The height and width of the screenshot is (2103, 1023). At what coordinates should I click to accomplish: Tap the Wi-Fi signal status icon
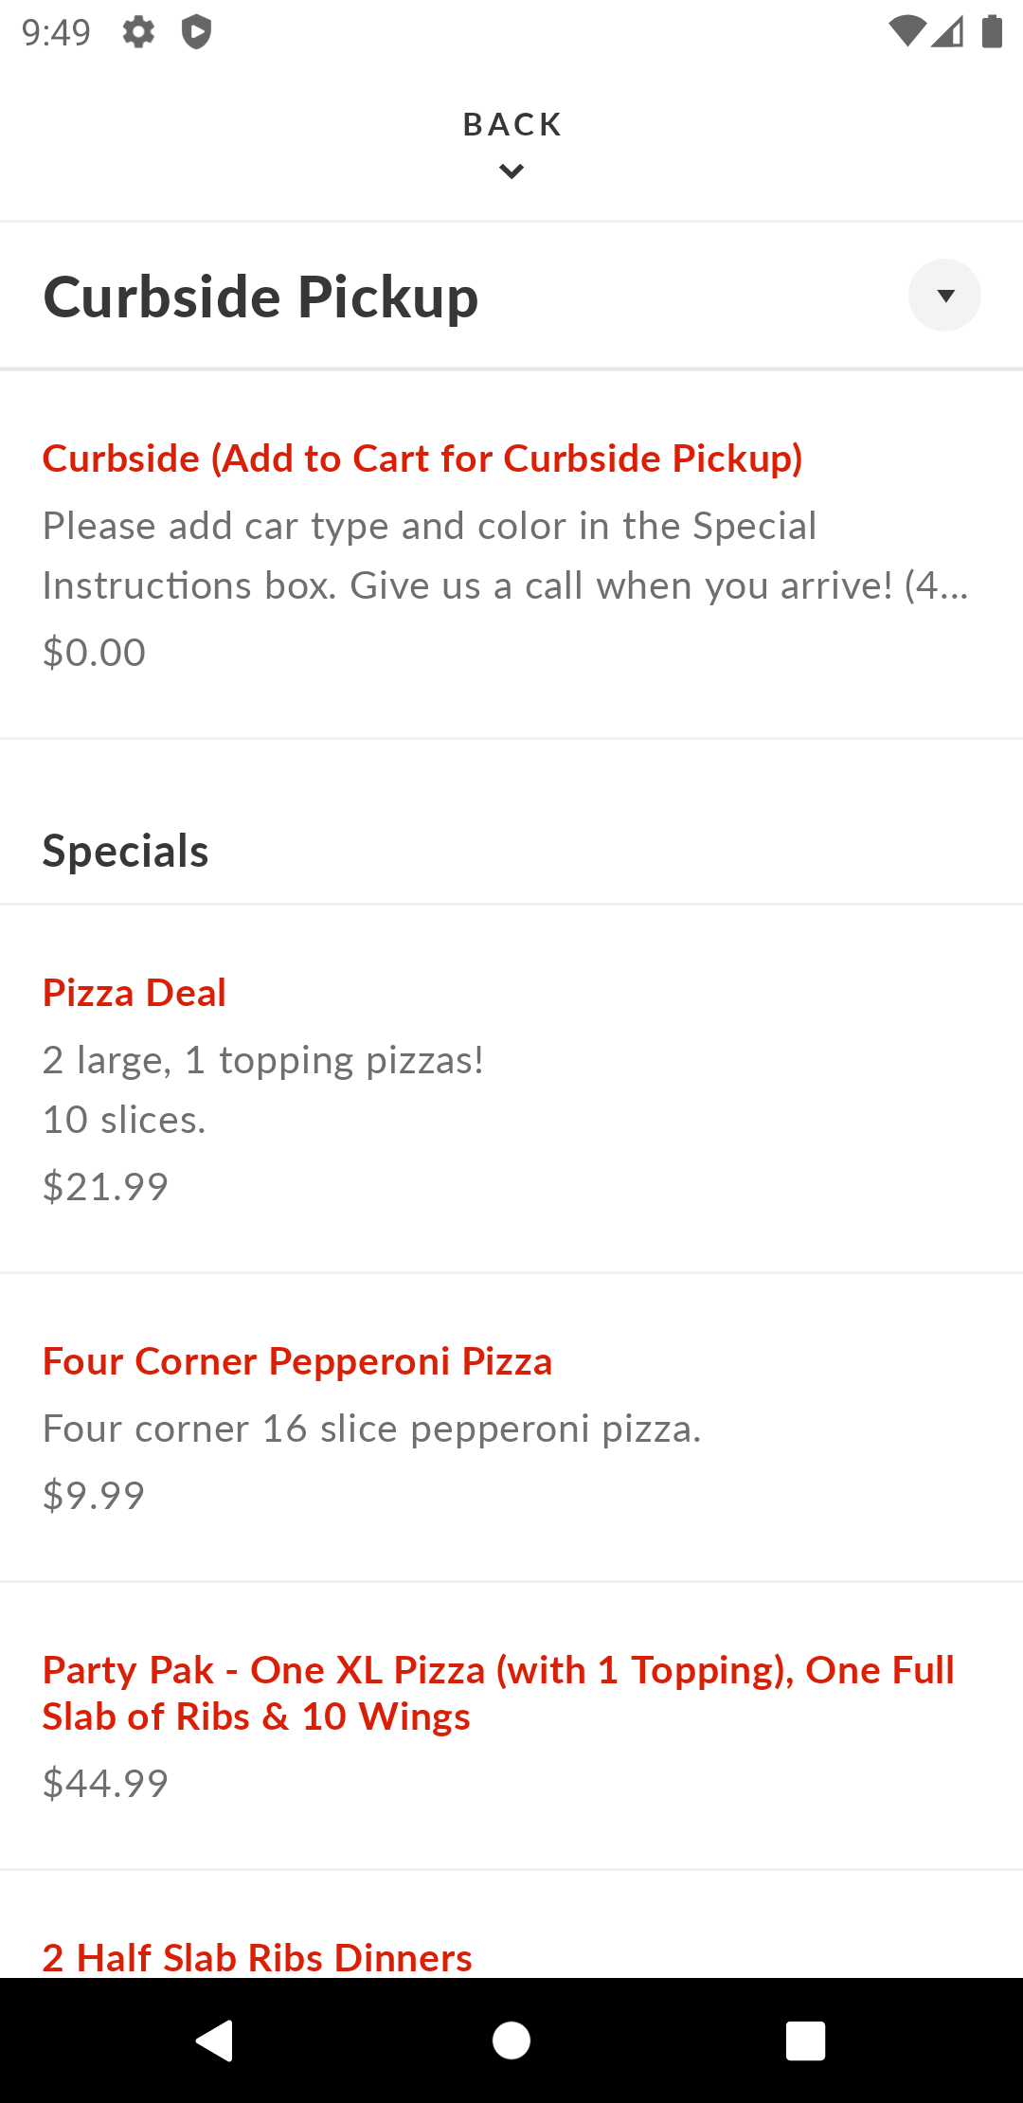point(906,32)
